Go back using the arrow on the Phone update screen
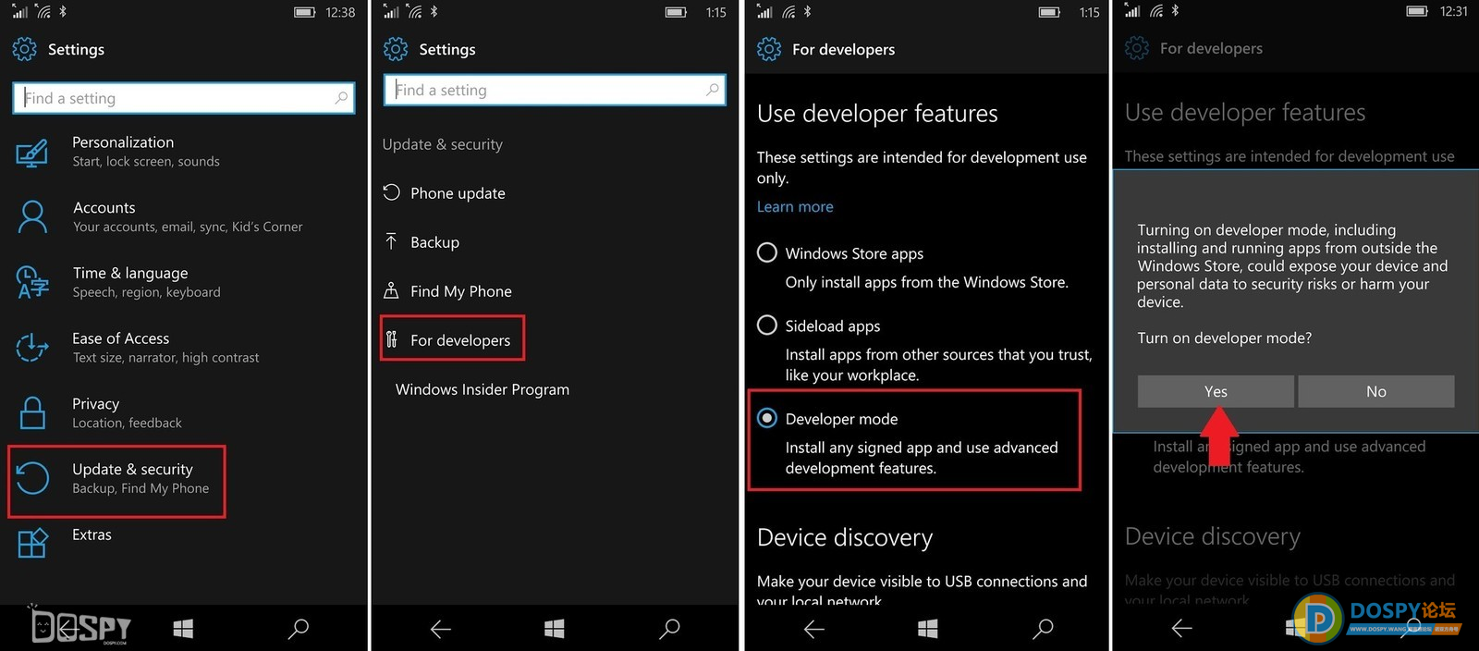Screen dimensions: 1479x651 pyautogui.click(x=441, y=629)
